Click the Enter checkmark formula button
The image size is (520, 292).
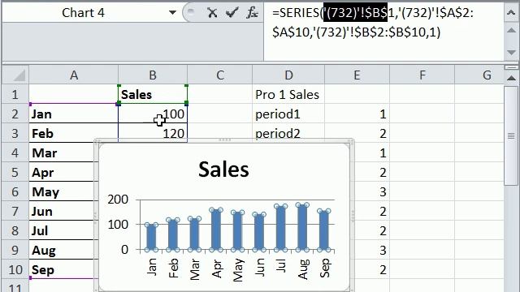point(232,13)
